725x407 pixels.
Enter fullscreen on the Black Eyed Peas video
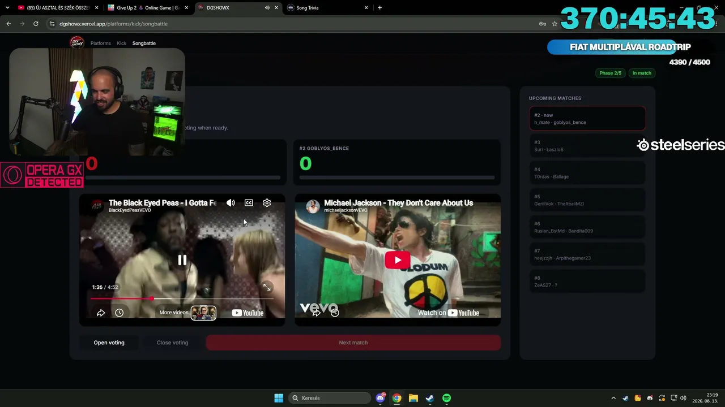(x=267, y=287)
